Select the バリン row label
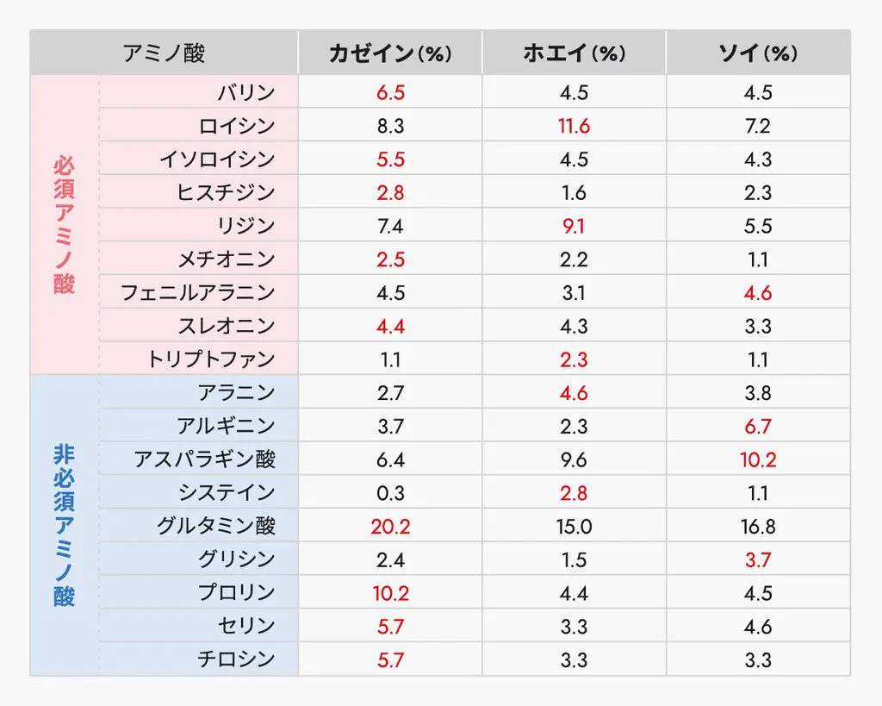 [x=246, y=91]
